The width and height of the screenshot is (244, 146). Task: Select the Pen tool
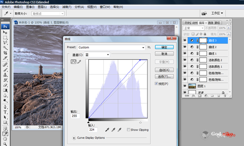coord(5,107)
